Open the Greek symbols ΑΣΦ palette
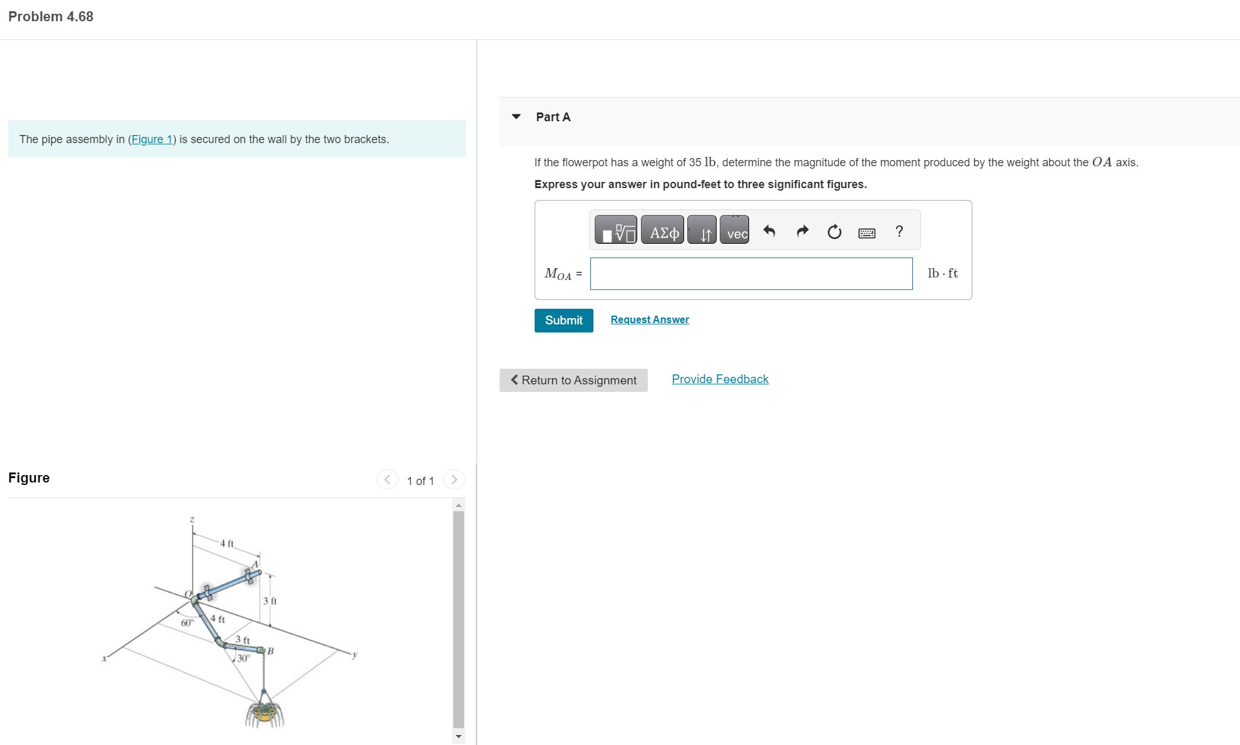This screenshot has height=745, width=1240. coord(663,229)
